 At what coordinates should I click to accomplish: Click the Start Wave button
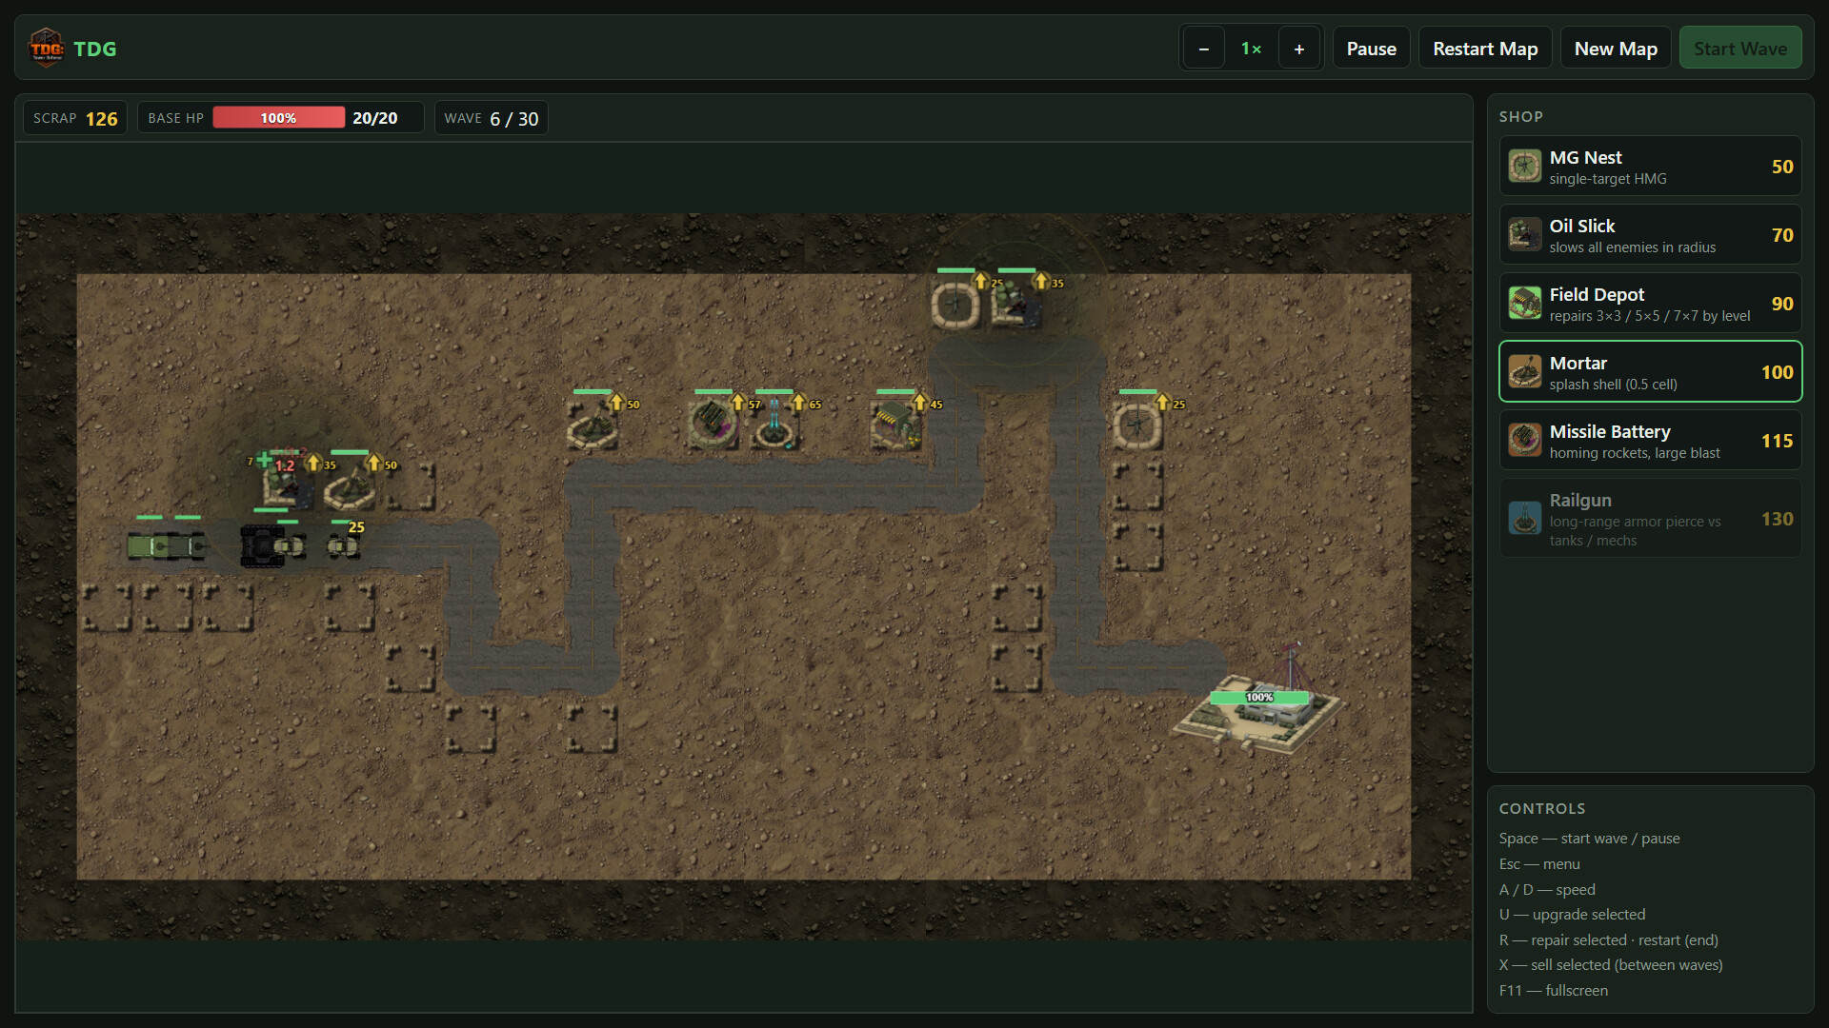click(x=1740, y=49)
